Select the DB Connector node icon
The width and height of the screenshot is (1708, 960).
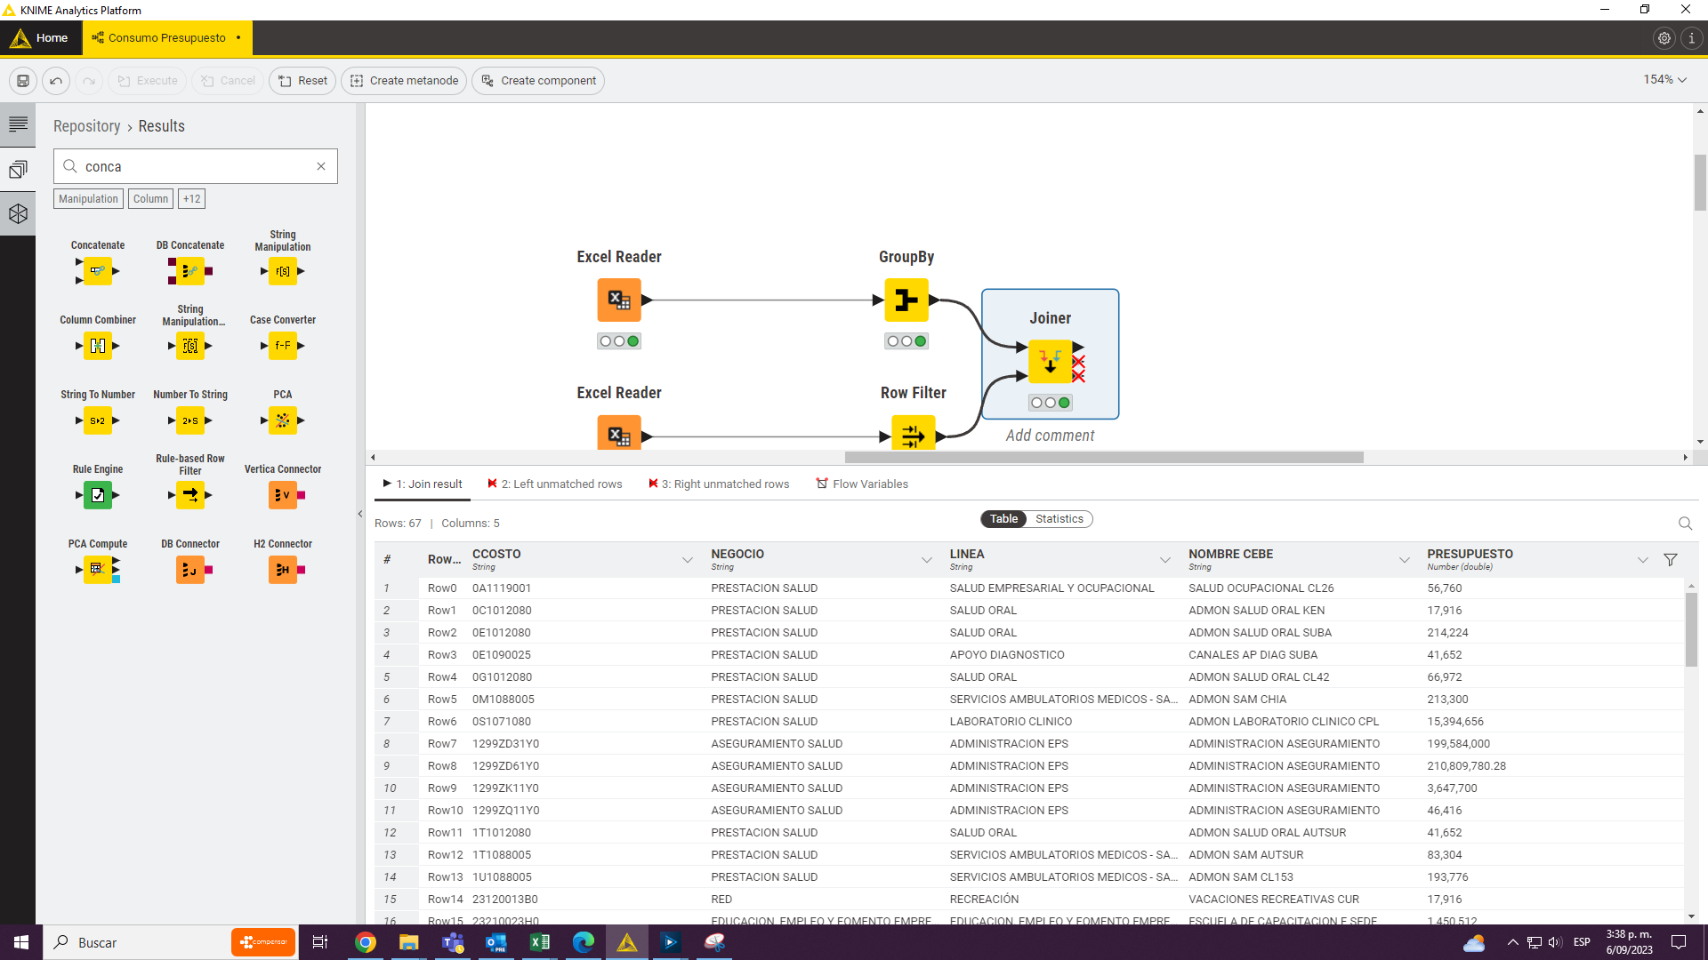[190, 570]
